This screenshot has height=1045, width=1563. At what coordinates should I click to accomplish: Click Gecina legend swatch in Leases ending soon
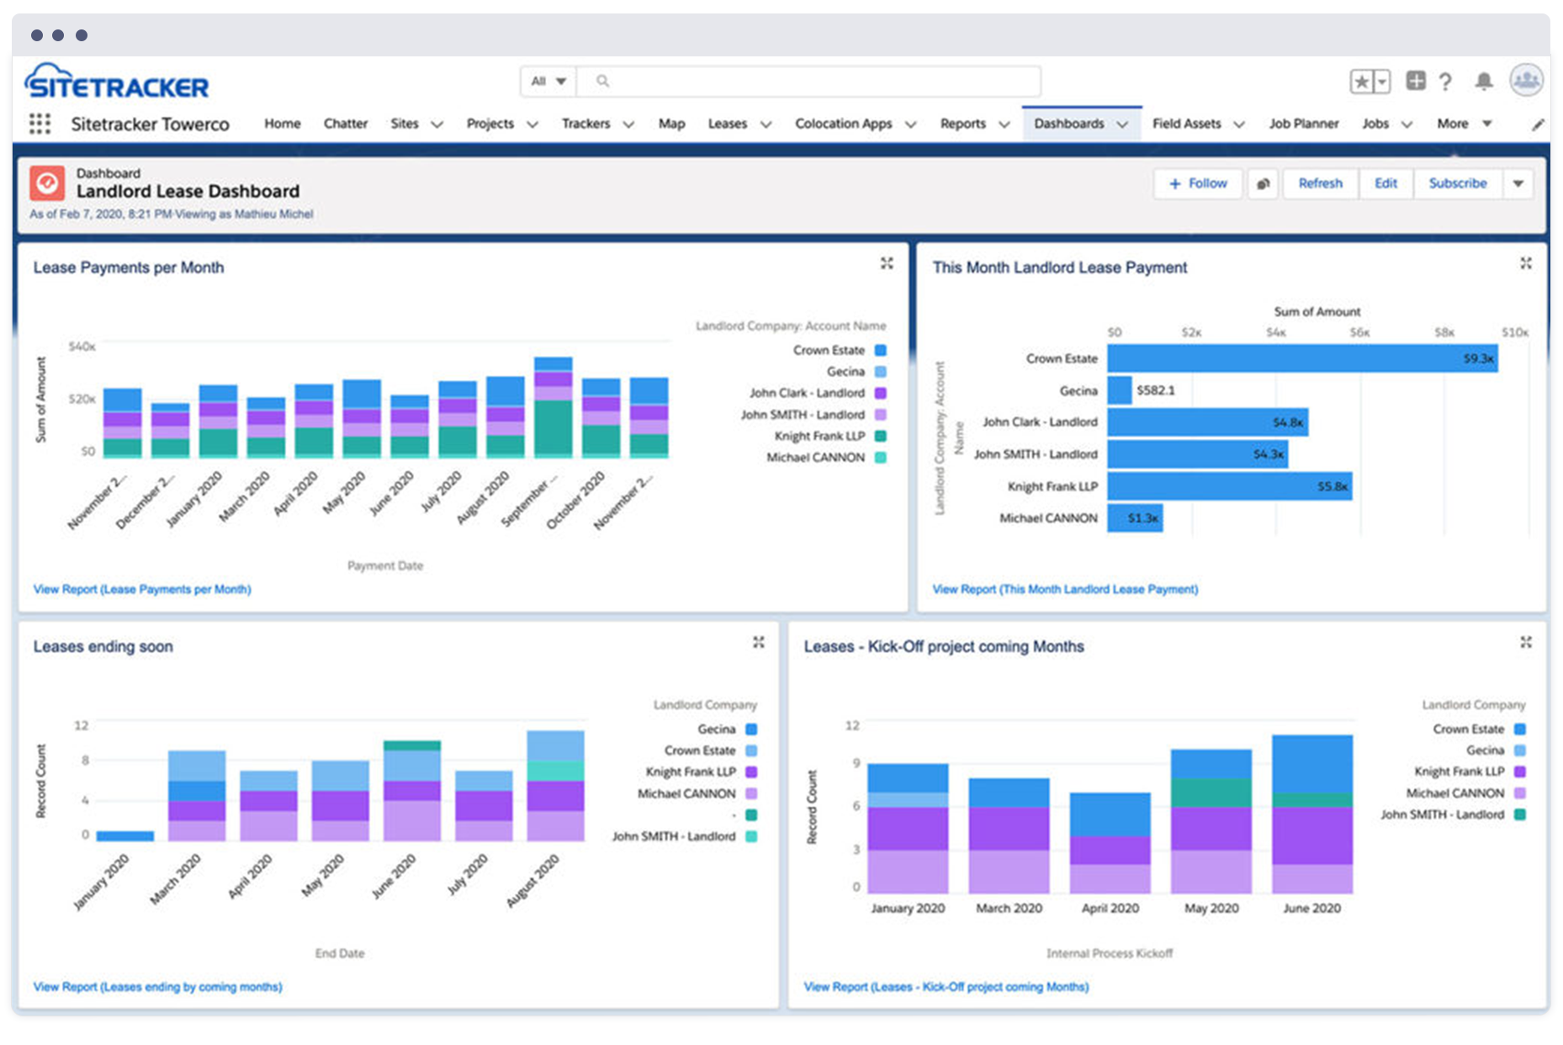[x=751, y=729]
